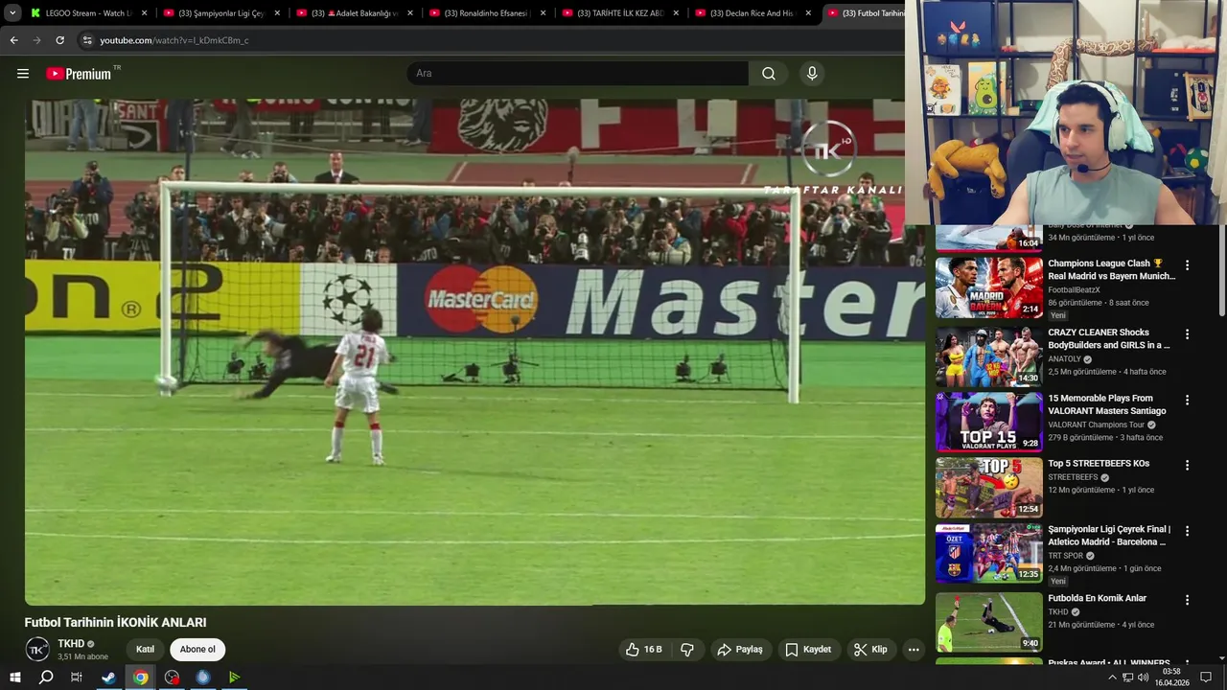Screen dimensions: 1227x690
Task: Open Task View in the taskbar
Action: click(x=77, y=678)
